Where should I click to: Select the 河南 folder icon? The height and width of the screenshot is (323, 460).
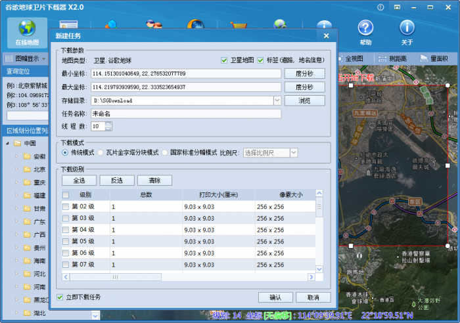coord(28,287)
